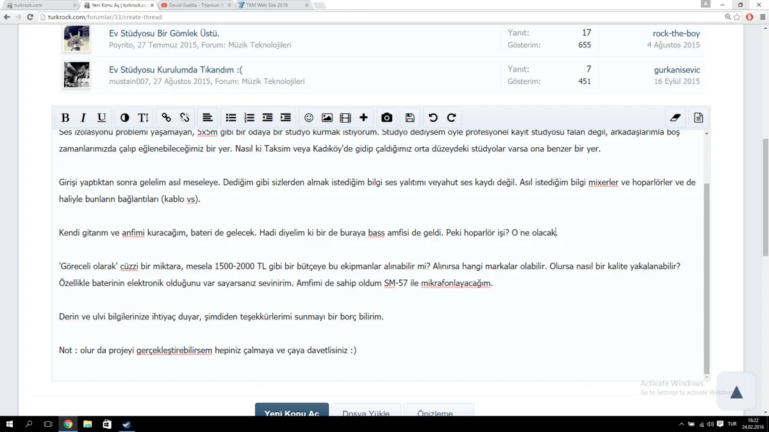Click avatar thumbnail of mustain007's thread
Screen dimensions: 769x432
76,75
